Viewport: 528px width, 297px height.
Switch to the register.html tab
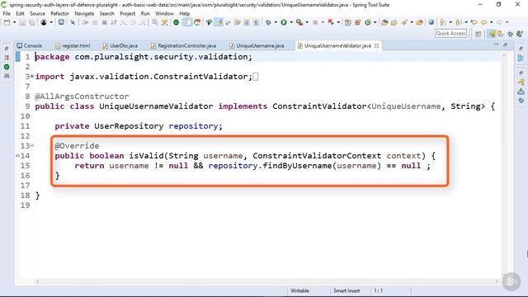(x=73, y=45)
